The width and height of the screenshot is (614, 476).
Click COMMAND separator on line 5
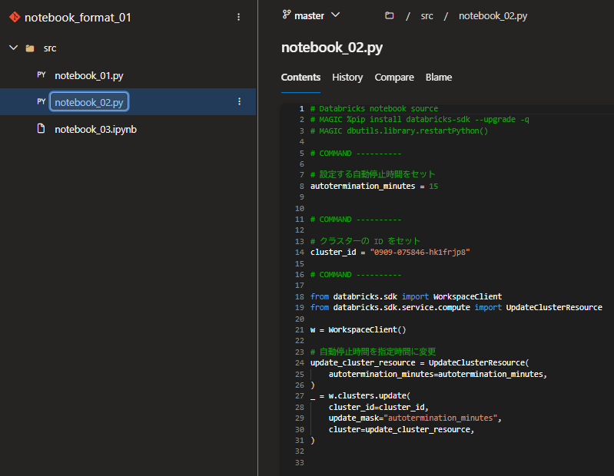[356, 154]
